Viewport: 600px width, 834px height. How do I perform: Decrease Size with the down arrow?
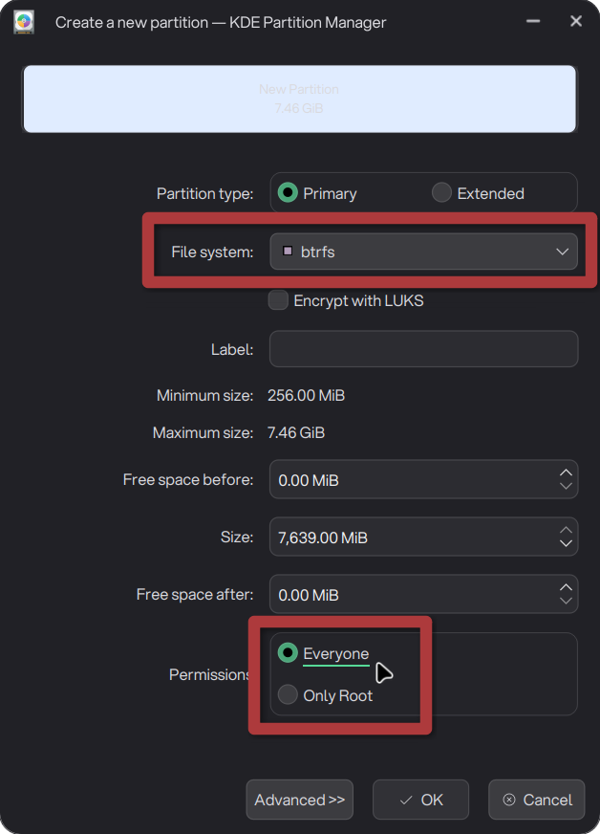coord(566,543)
